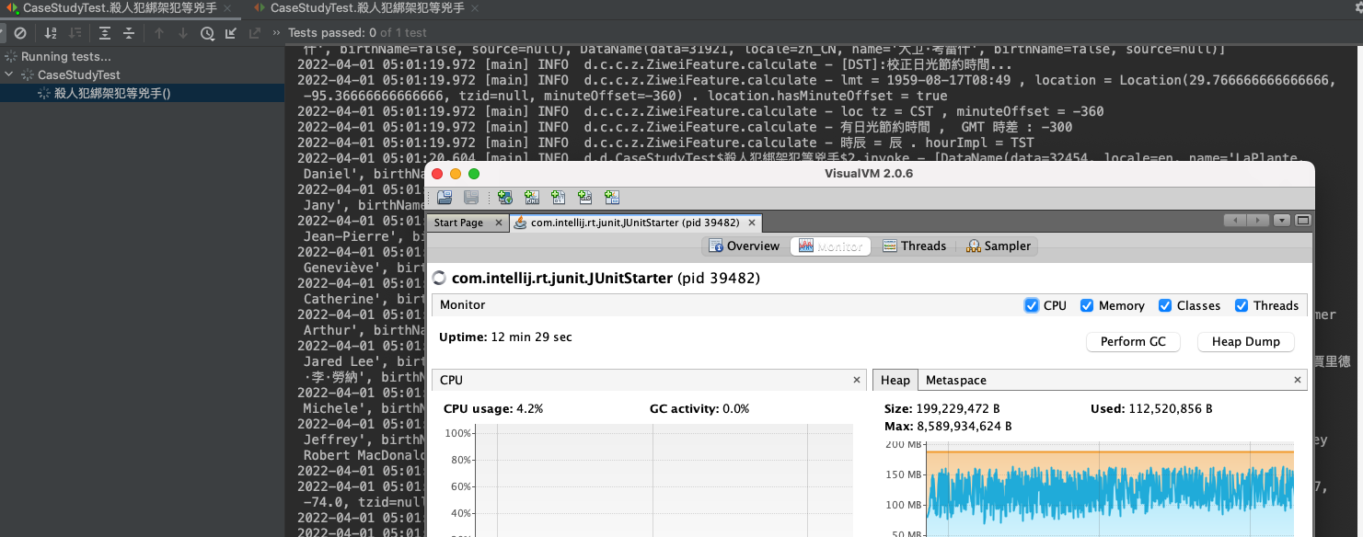Toggle the Memory checkbox
1363x537 pixels.
coord(1087,305)
